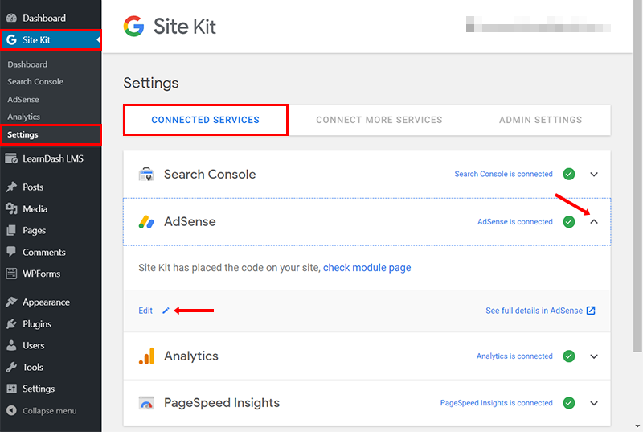
Task: Click the PageSpeed Insights gauge icon
Action: pyautogui.click(x=146, y=403)
